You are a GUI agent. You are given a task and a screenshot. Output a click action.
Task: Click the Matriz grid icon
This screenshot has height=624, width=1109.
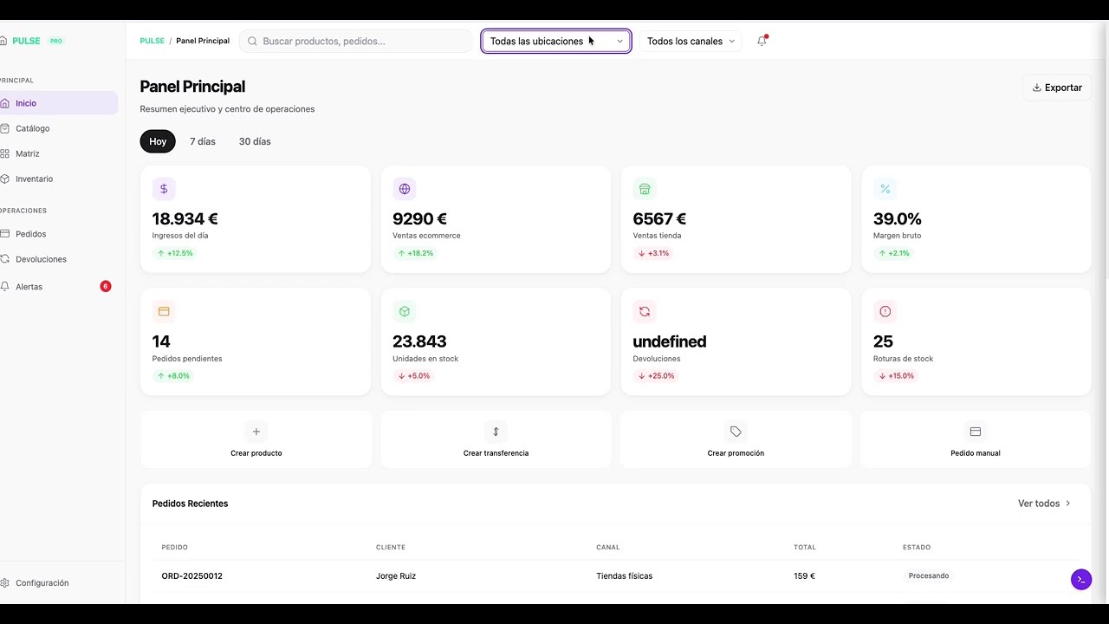(5, 153)
